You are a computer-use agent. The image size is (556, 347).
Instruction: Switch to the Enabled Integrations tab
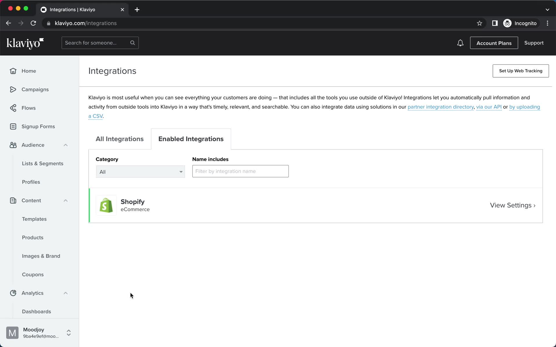pos(191,139)
